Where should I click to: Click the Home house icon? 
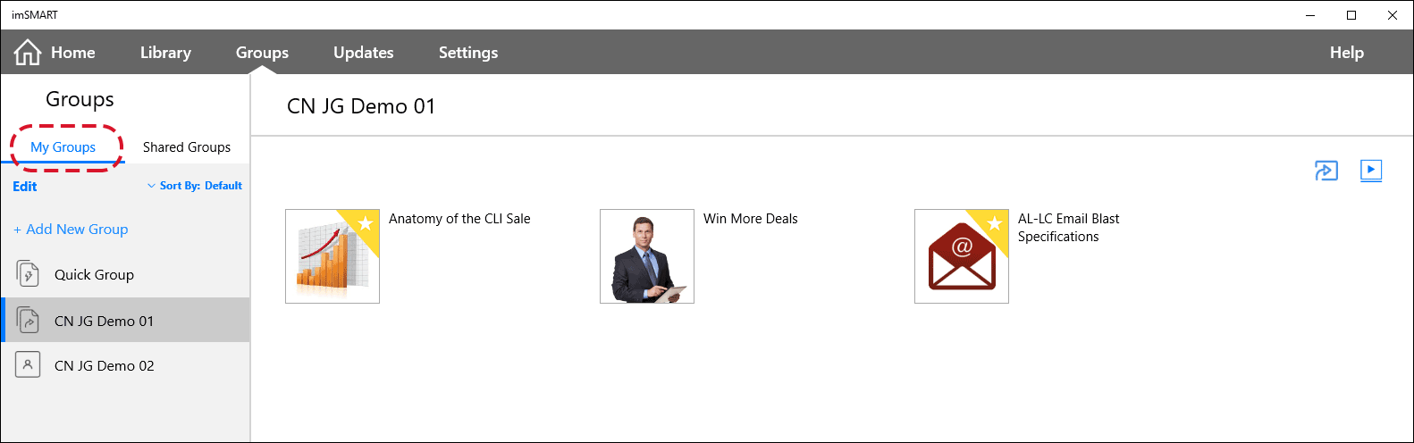(x=28, y=53)
